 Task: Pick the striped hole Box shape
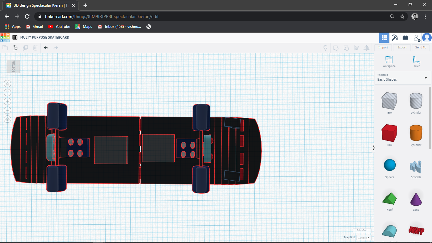click(390, 101)
